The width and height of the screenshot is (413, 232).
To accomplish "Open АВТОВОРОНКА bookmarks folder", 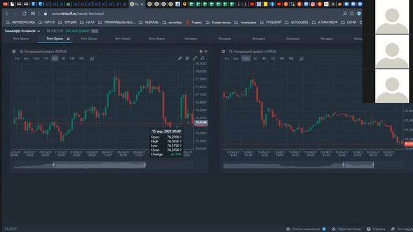I will 20,23.
